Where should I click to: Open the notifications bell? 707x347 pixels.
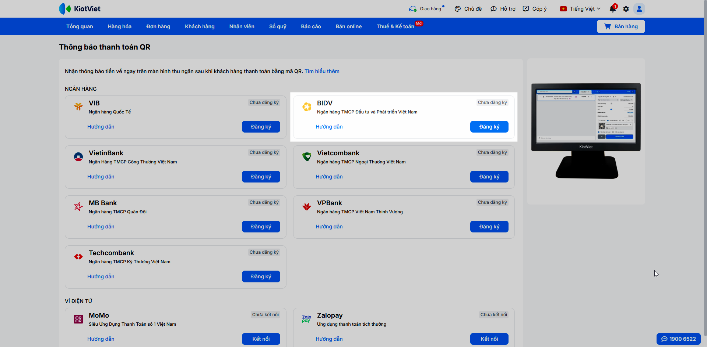[x=612, y=9]
